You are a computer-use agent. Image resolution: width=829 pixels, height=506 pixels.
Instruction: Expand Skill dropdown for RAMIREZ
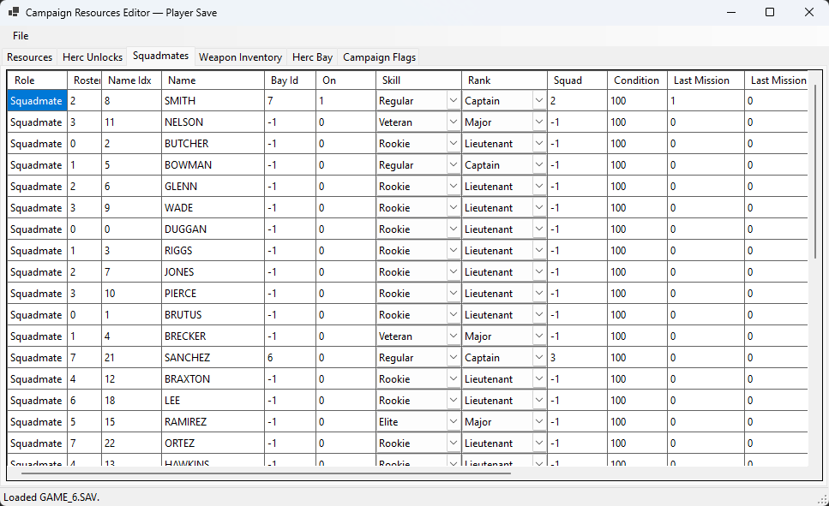(454, 421)
